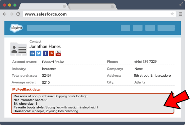The height and width of the screenshot is (125, 190).
Task: Click the Contact label above the name
Action: (35, 41)
